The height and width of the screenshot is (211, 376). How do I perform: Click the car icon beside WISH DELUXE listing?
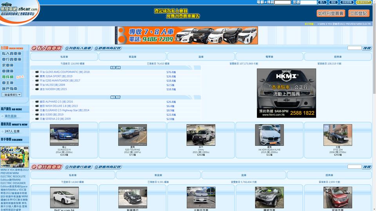coord(37,106)
